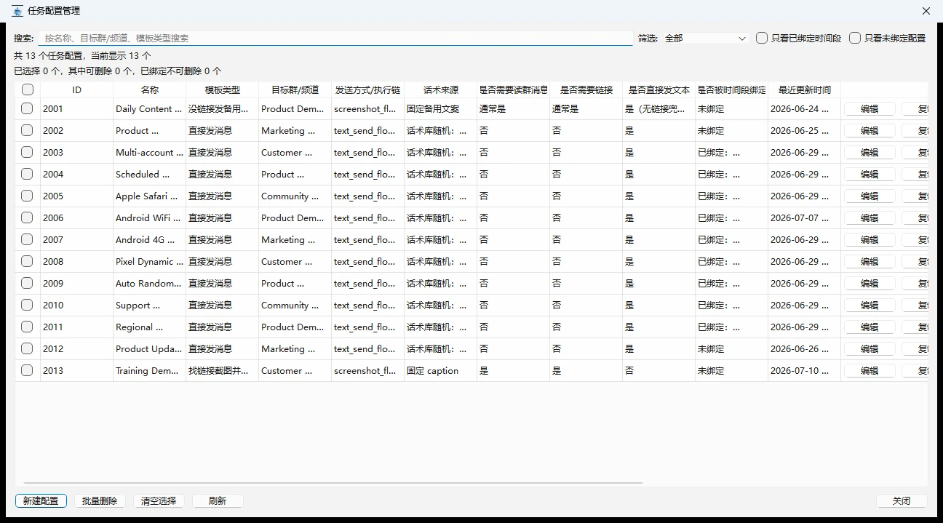Select the 2026-06-25 update time cell
This screenshot has width=943, height=523.
click(804, 130)
